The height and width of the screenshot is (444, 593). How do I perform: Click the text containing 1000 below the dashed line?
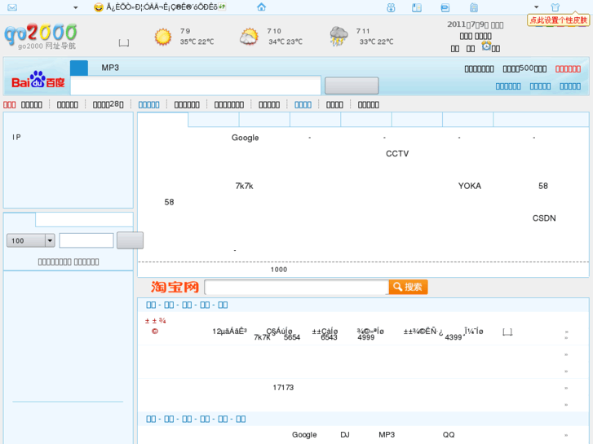tap(279, 270)
